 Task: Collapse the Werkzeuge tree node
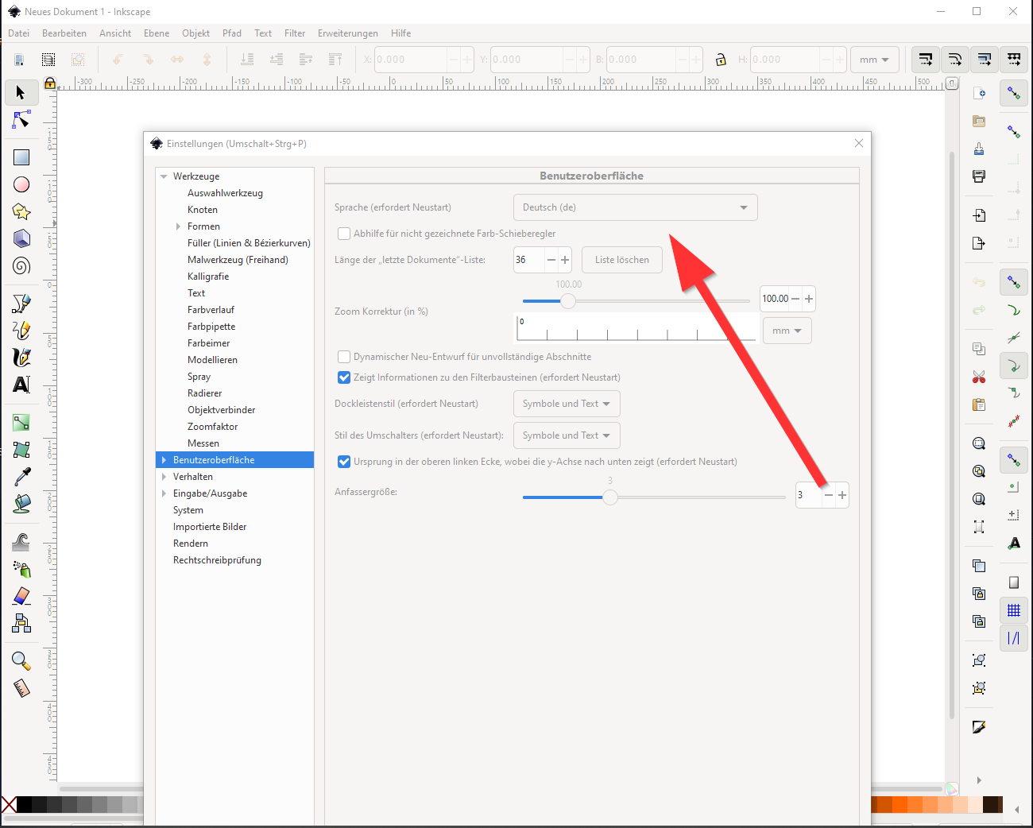tap(164, 176)
